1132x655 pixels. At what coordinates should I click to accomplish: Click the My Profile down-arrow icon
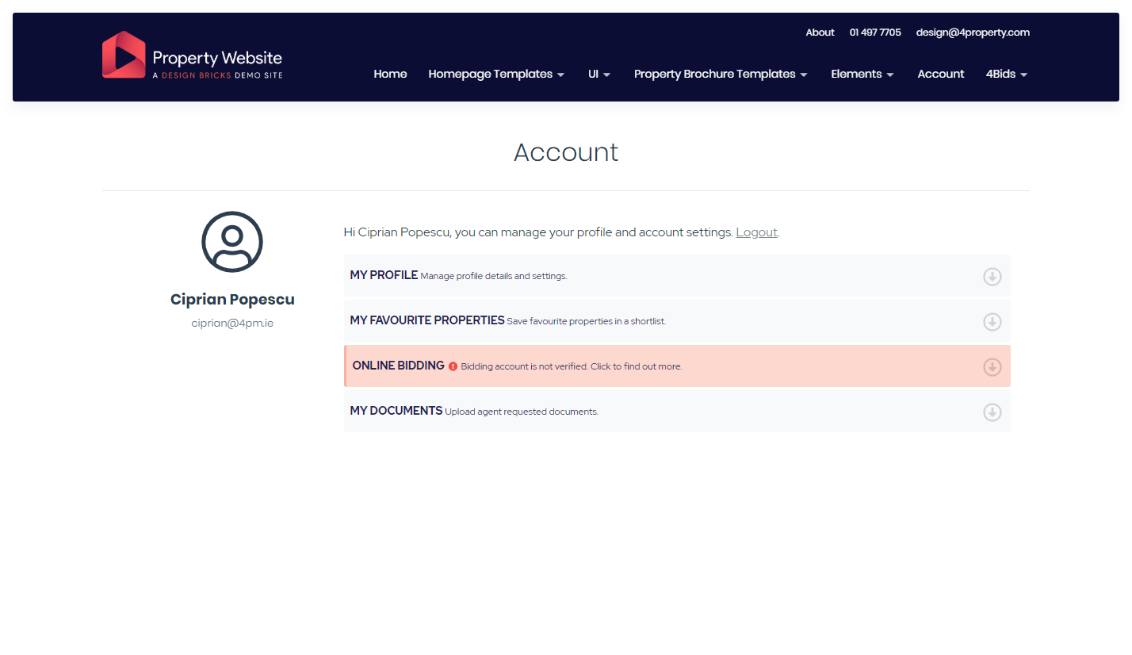coord(992,277)
